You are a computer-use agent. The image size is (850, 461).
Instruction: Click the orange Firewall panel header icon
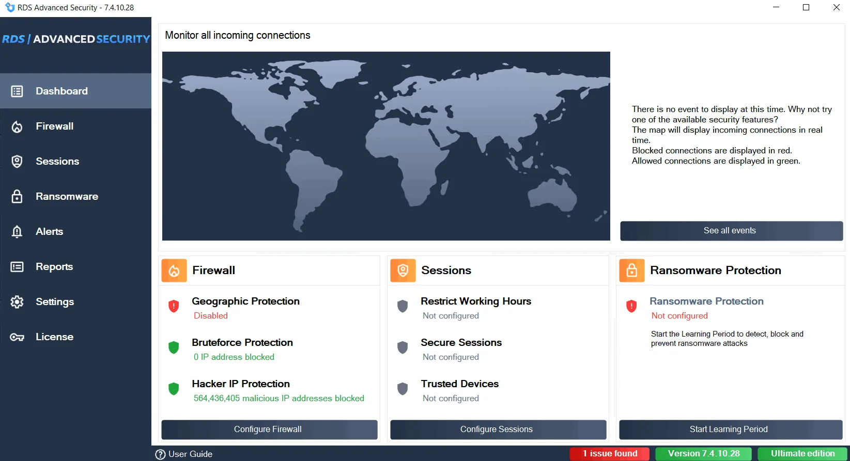point(174,271)
